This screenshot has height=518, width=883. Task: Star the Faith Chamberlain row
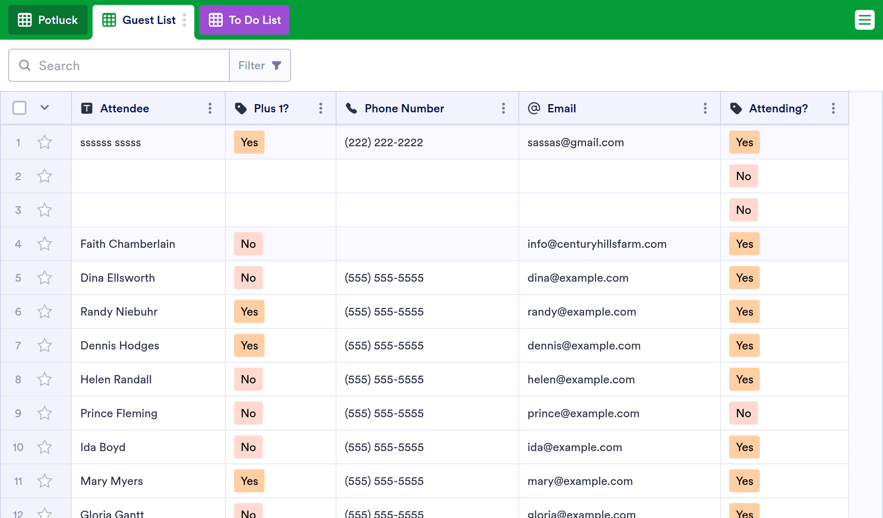[x=45, y=244]
